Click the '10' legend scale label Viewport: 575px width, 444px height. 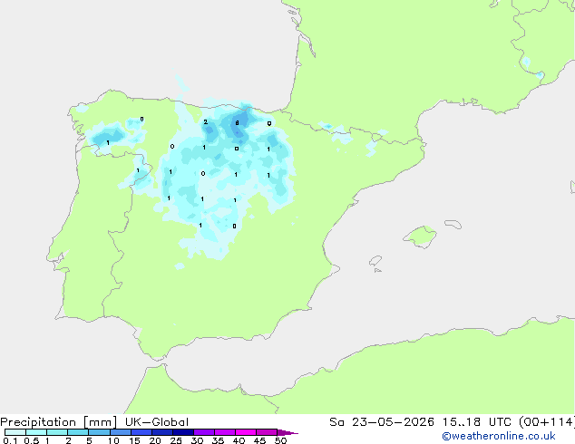click(x=113, y=440)
